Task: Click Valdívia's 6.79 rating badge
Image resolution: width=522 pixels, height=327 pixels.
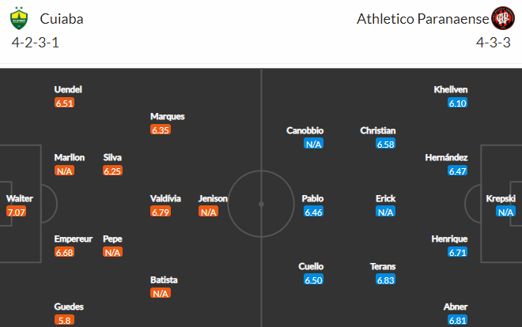Action: (161, 212)
